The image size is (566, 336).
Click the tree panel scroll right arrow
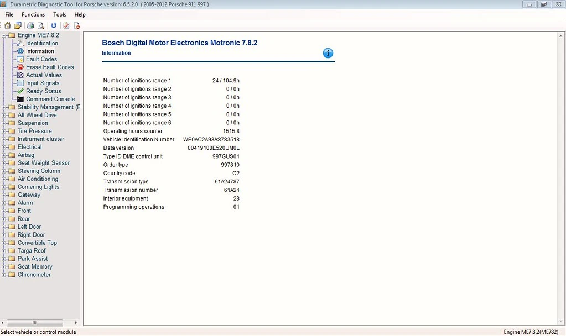[76, 323]
